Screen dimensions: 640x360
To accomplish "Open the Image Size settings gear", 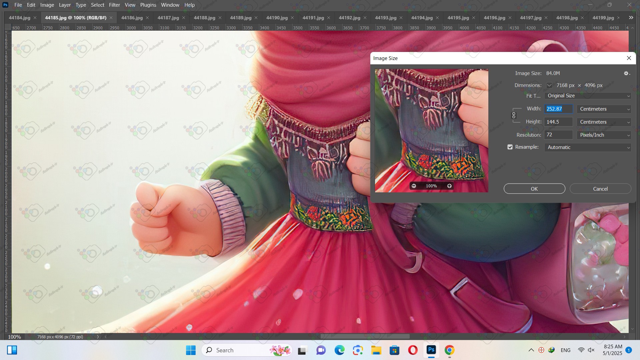I will point(627,73).
